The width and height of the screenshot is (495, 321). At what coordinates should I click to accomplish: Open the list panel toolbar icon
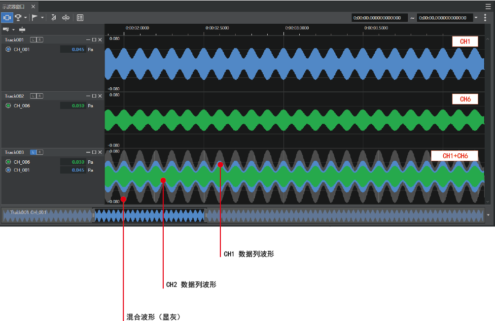80,18
